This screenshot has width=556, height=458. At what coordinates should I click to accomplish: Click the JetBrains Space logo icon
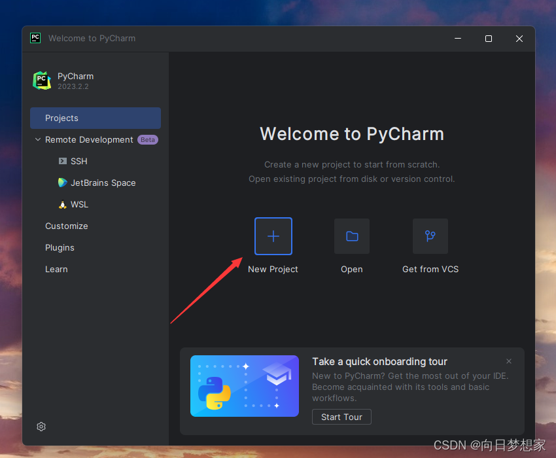62,183
